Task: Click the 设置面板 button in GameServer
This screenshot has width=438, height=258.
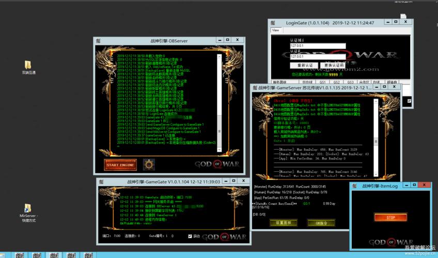Action: click(x=284, y=222)
